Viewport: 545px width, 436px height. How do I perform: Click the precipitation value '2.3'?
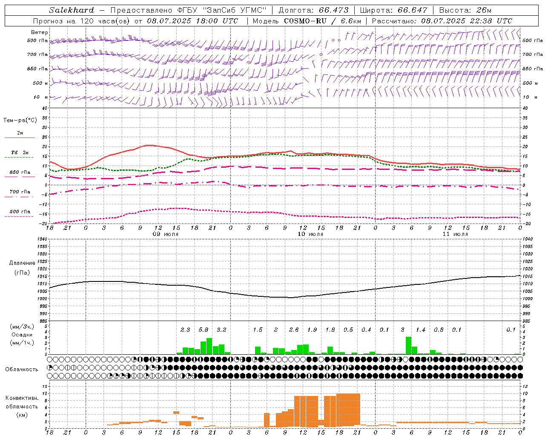click(x=185, y=330)
